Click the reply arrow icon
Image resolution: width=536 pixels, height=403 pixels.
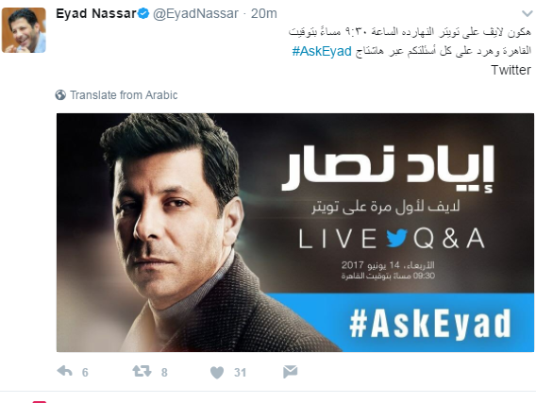[64, 371]
